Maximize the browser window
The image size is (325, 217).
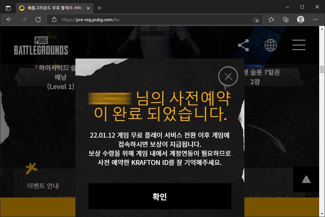pyautogui.click(x=302, y=7)
